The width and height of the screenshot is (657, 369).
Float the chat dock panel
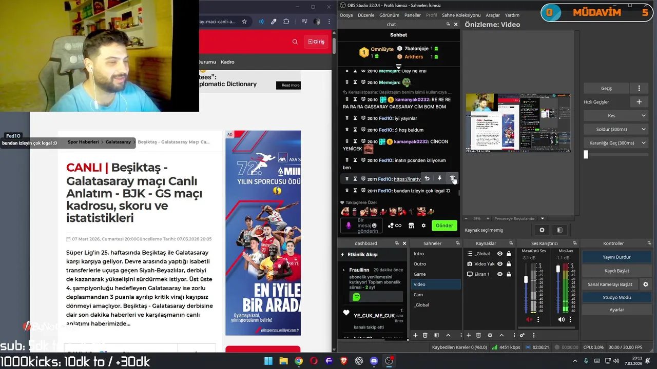[x=448, y=25]
